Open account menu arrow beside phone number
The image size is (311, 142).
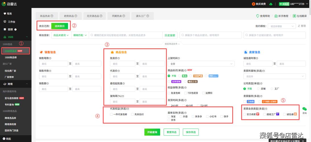click(x=306, y=4)
